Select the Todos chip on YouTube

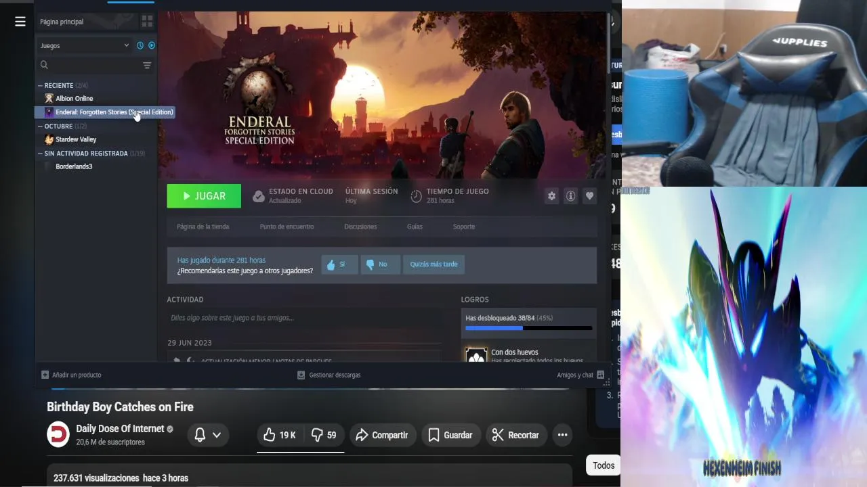click(x=604, y=465)
